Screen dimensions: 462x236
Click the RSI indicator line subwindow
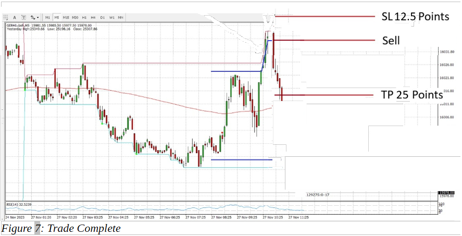221,208
